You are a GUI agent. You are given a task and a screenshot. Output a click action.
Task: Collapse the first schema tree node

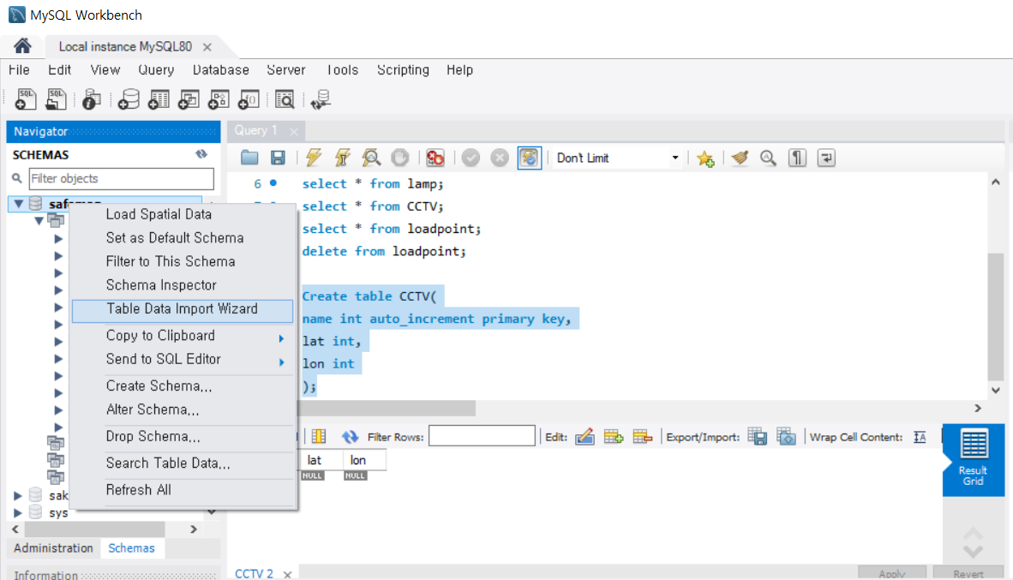(19, 203)
